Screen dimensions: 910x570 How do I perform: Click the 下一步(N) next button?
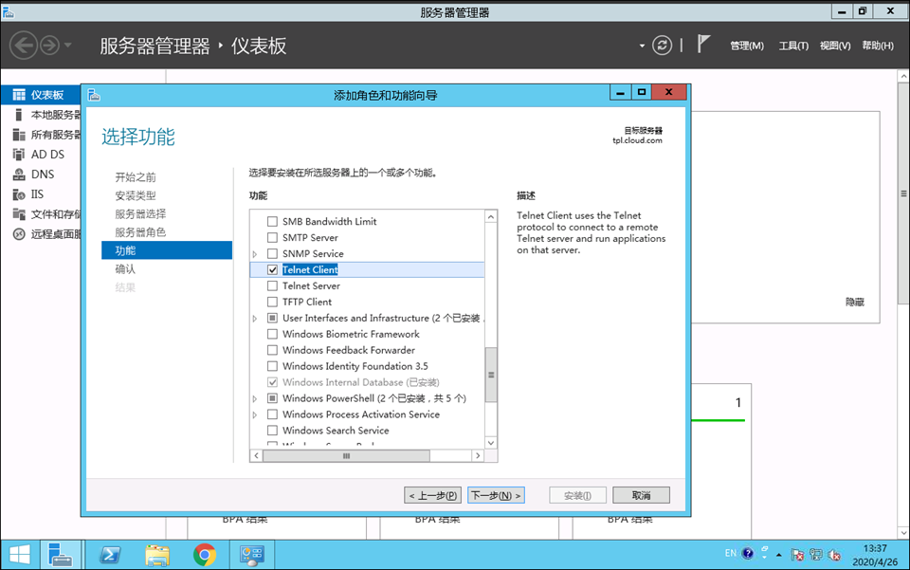coord(496,496)
